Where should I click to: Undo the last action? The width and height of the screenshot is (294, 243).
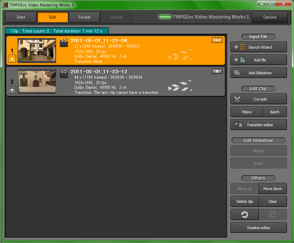(x=245, y=214)
